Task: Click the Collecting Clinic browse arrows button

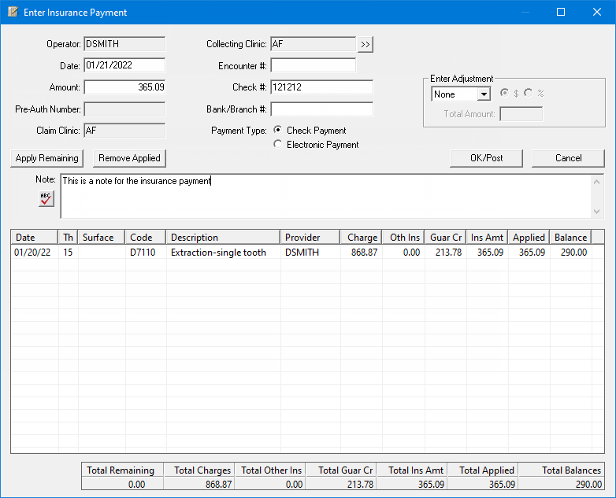Action: (x=365, y=45)
